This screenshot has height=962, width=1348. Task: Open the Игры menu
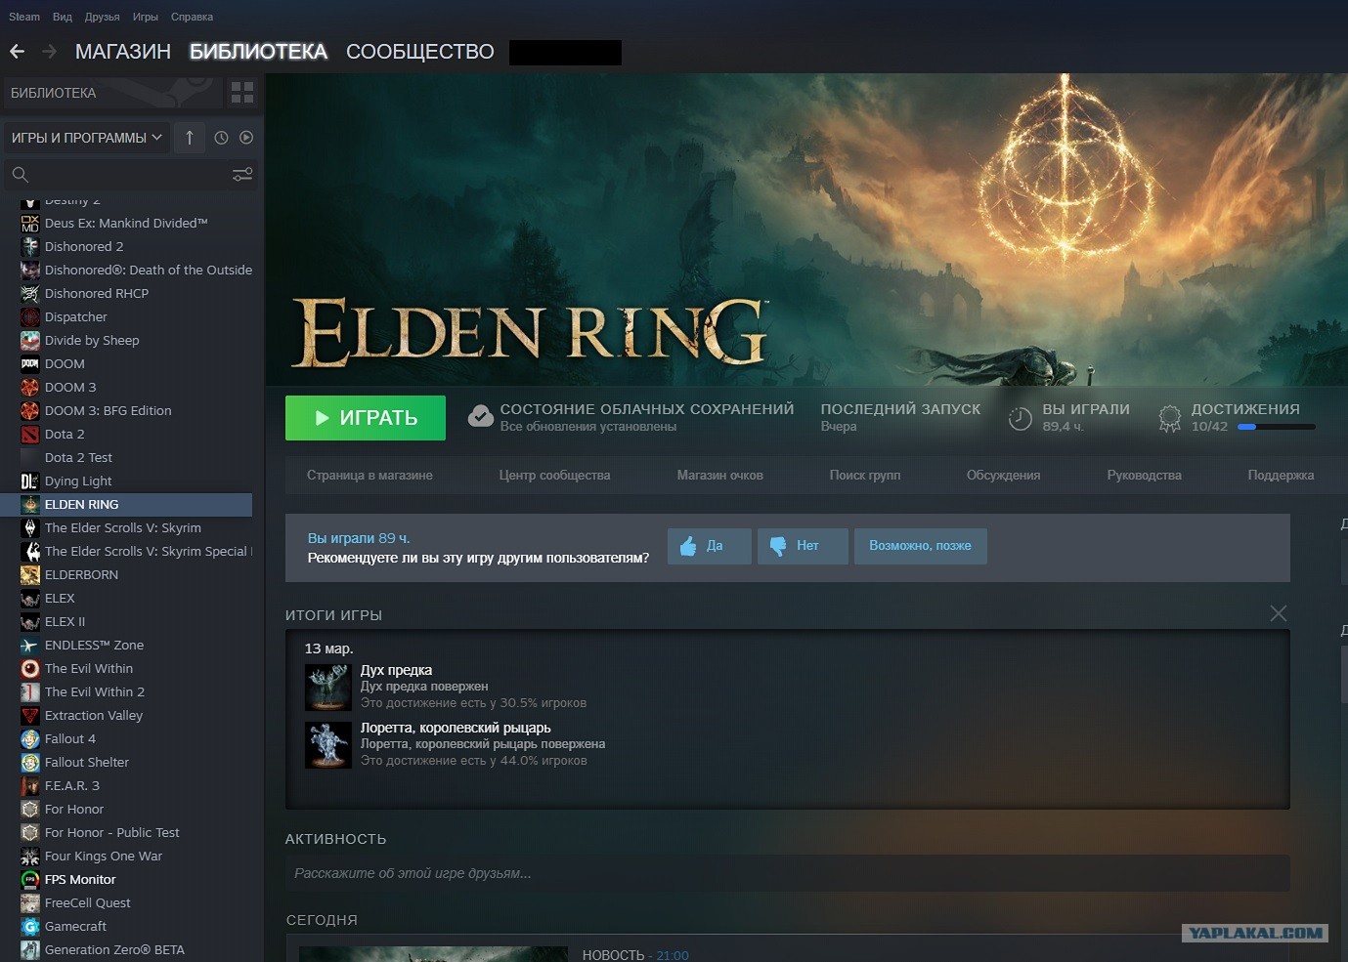[x=146, y=17]
